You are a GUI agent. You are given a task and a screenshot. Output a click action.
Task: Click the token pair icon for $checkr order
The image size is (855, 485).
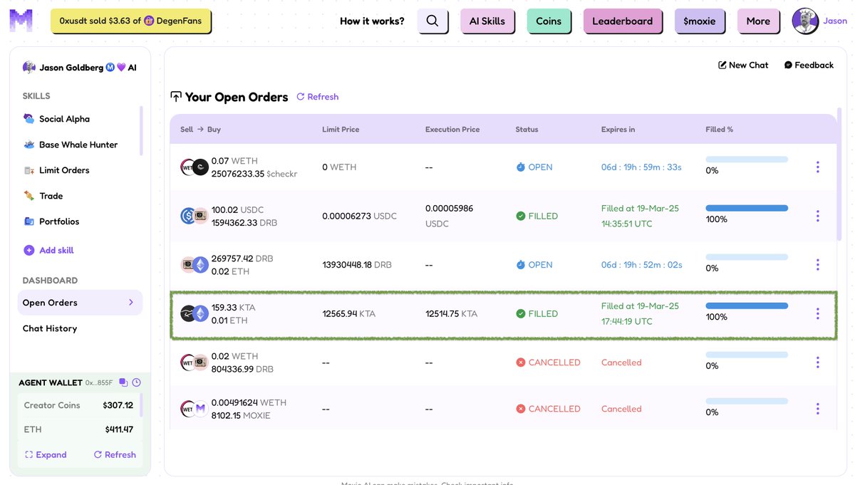point(194,167)
